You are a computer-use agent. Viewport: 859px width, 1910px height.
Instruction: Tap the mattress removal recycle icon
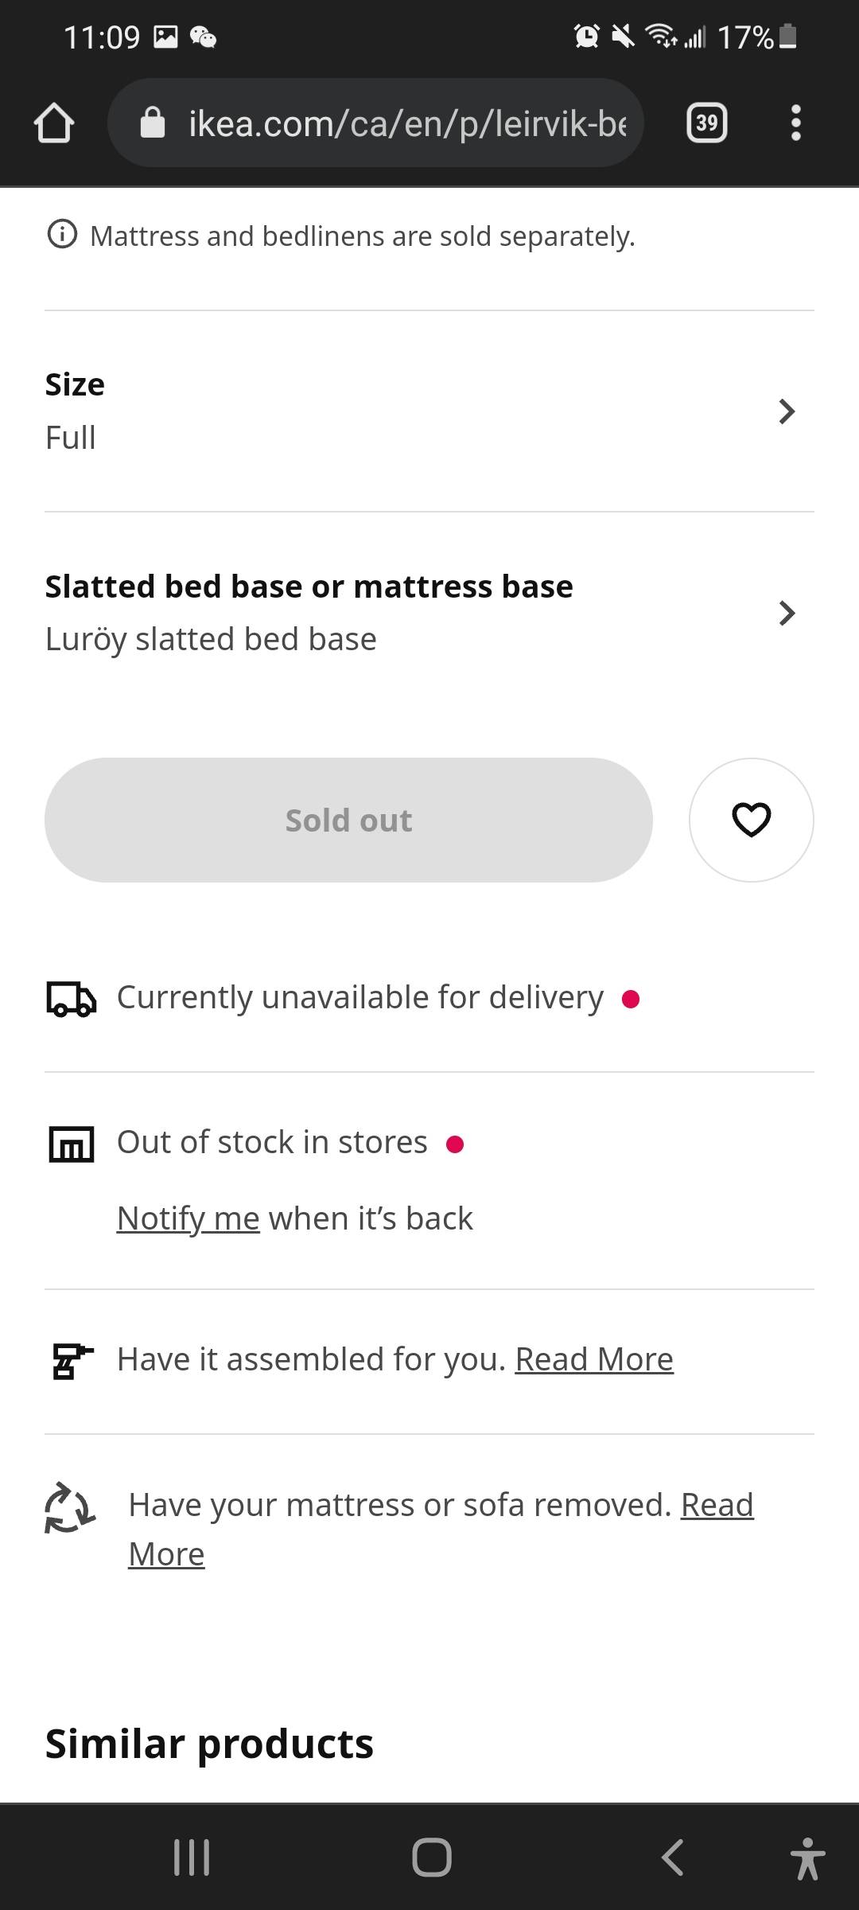coord(70,1507)
